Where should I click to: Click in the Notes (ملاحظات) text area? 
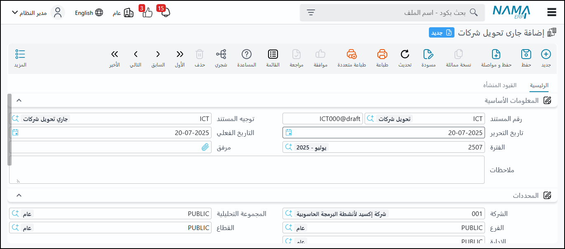click(x=247, y=170)
